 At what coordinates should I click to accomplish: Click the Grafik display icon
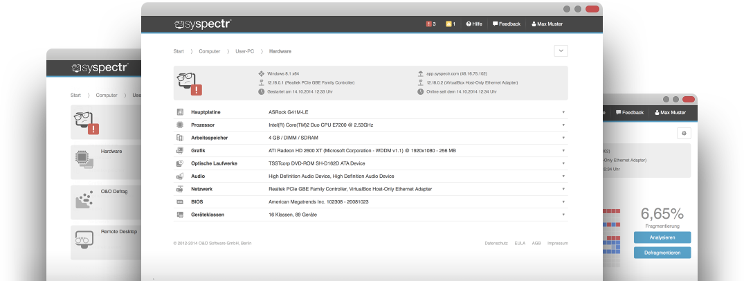180,151
